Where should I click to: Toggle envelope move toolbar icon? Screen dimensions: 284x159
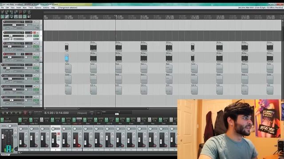click(16, 17)
